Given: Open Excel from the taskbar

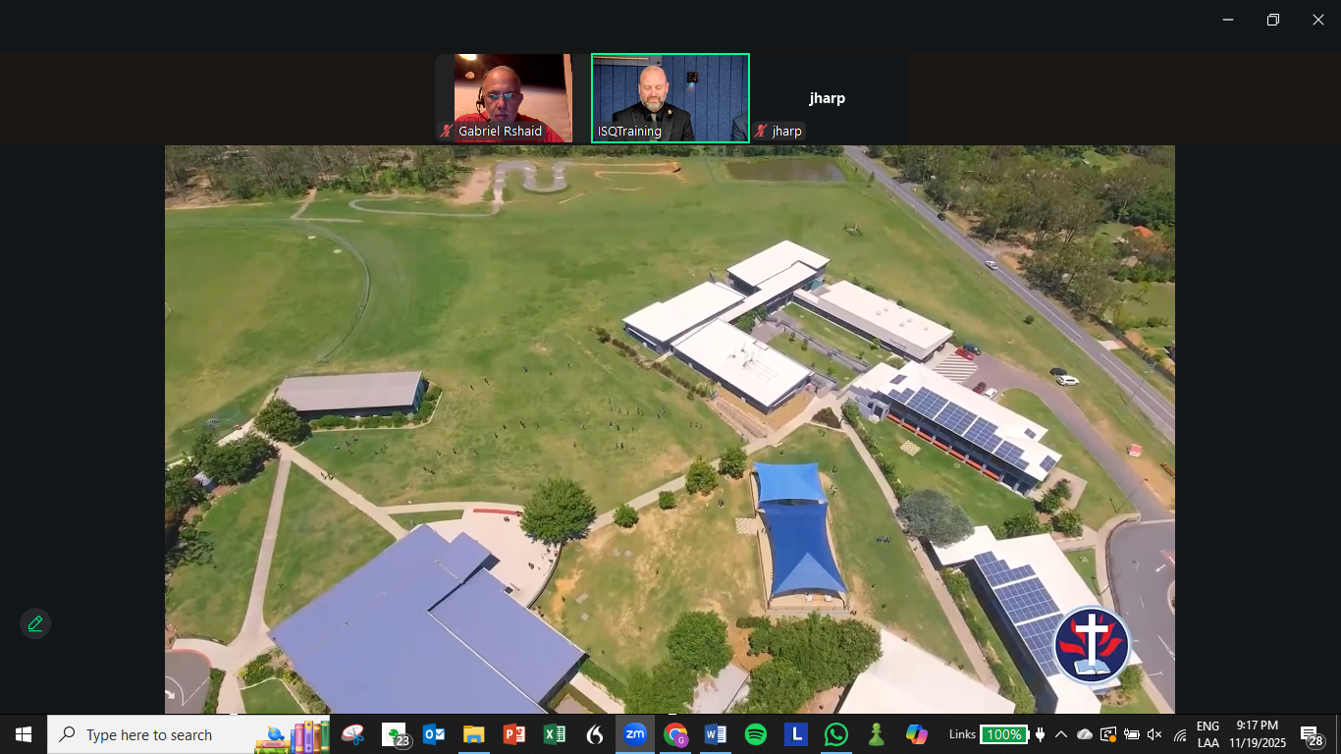Looking at the screenshot, I should (x=555, y=734).
